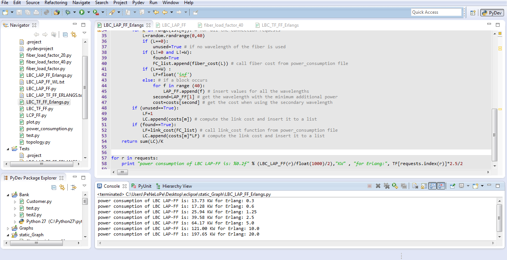Select topology.py in Navigator
Image resolution: width=507 pixels, height=260 pixels.
click(x=38, y=142)
